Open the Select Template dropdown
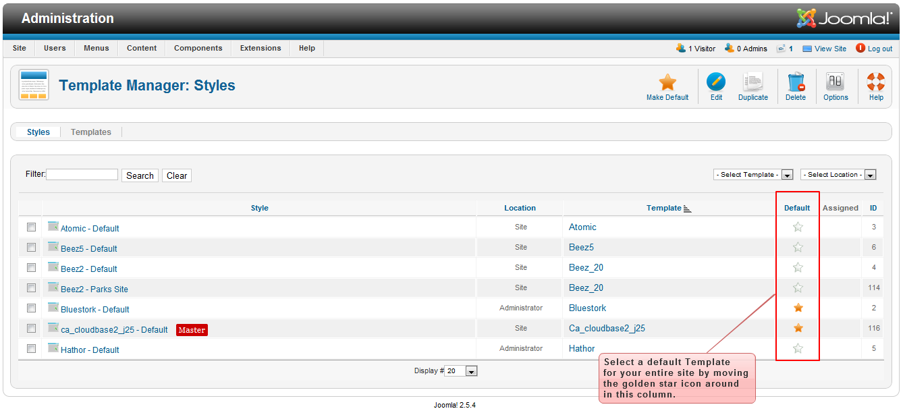 point(753,175)
